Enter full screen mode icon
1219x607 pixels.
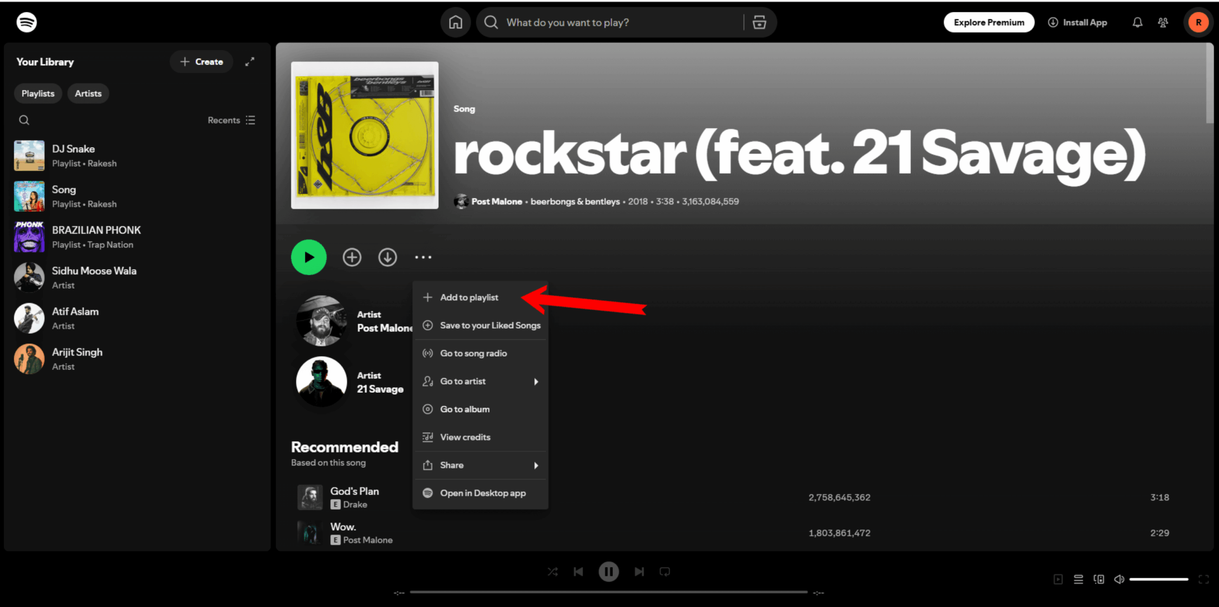(x=1204, y=579)
